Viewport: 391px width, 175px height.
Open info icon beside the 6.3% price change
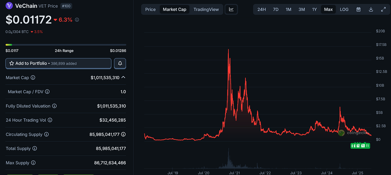[x=77, y=20]
